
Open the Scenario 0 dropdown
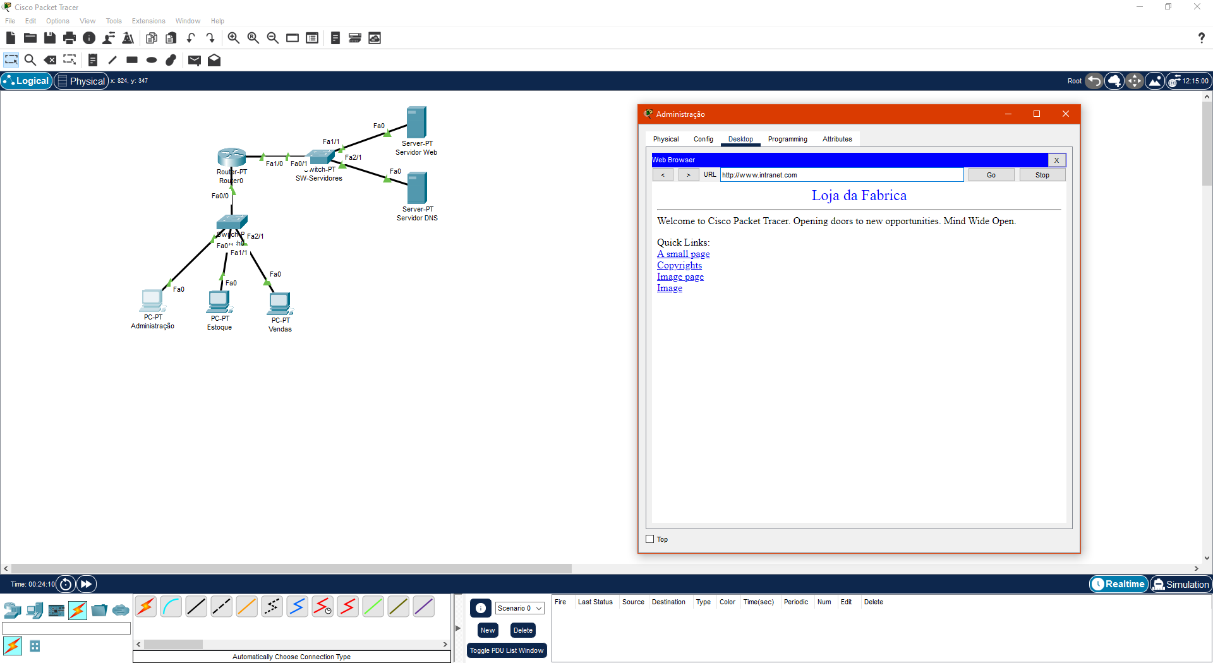coord(520,608)
